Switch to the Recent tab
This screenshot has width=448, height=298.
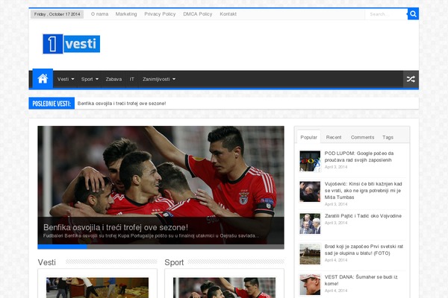click(x=334, y=137)
